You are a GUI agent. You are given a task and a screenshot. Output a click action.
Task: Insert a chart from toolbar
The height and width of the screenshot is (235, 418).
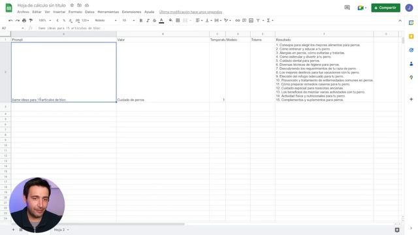251,20
